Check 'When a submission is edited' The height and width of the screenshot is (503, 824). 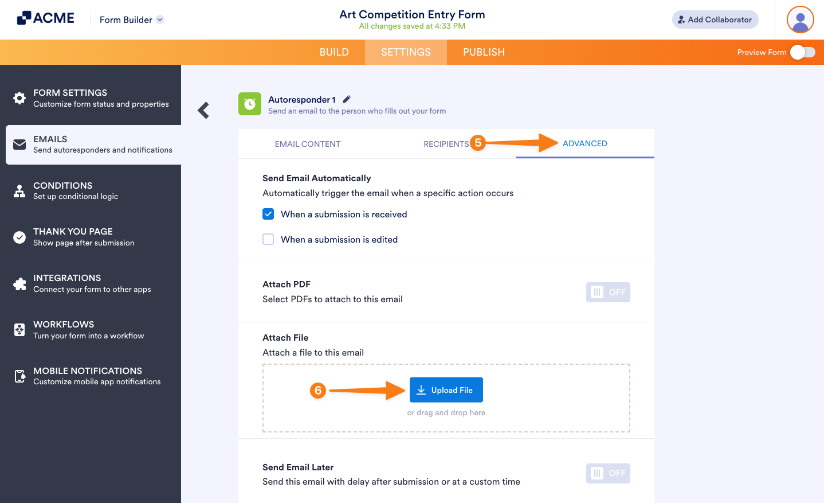click(x=268, y=239)
